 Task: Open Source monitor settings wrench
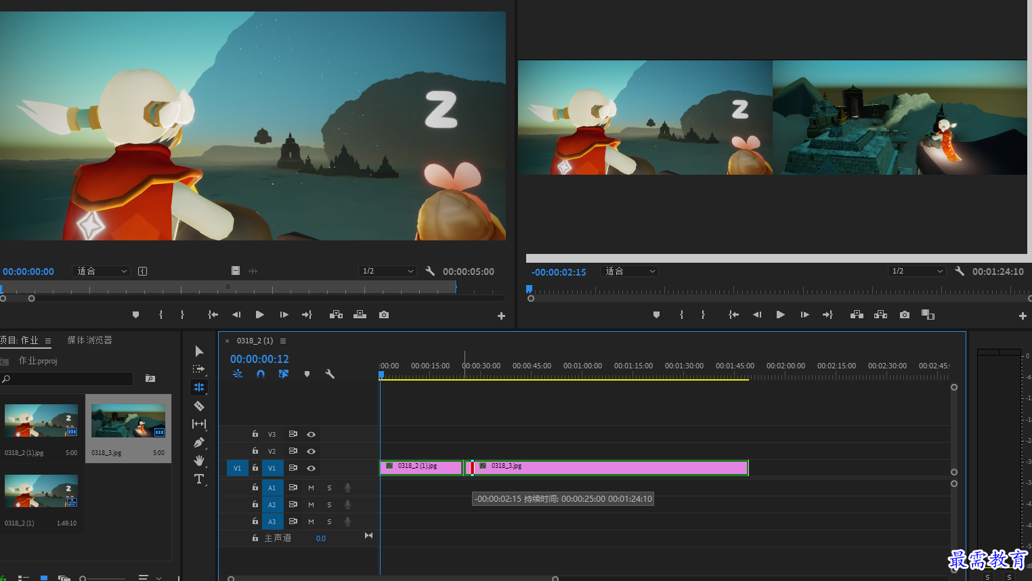(430, 271)
